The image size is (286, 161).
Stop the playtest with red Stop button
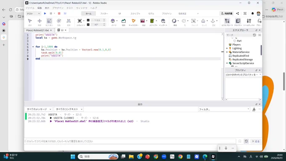pyautogui.click(x=59, y=13)
